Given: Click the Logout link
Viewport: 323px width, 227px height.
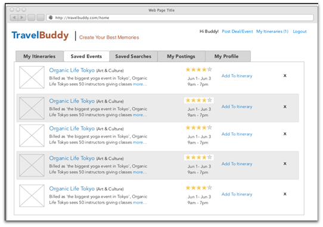Looking at the screenshot, I should (x=300, y=32).
